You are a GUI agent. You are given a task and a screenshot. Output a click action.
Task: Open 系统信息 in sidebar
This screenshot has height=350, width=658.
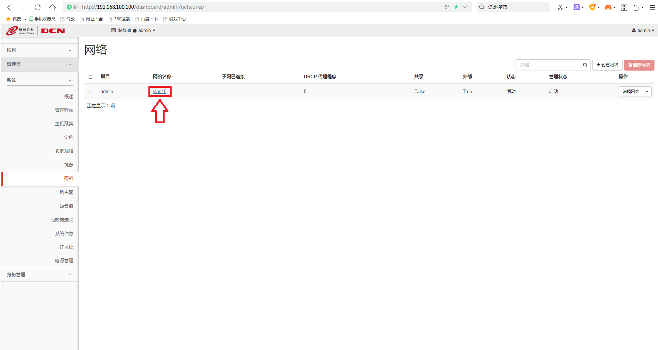click(x=64, y=233)
